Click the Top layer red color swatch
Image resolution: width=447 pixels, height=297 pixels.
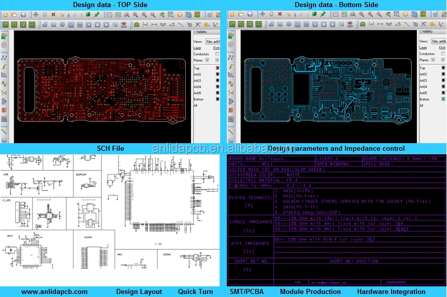point(217,68)
